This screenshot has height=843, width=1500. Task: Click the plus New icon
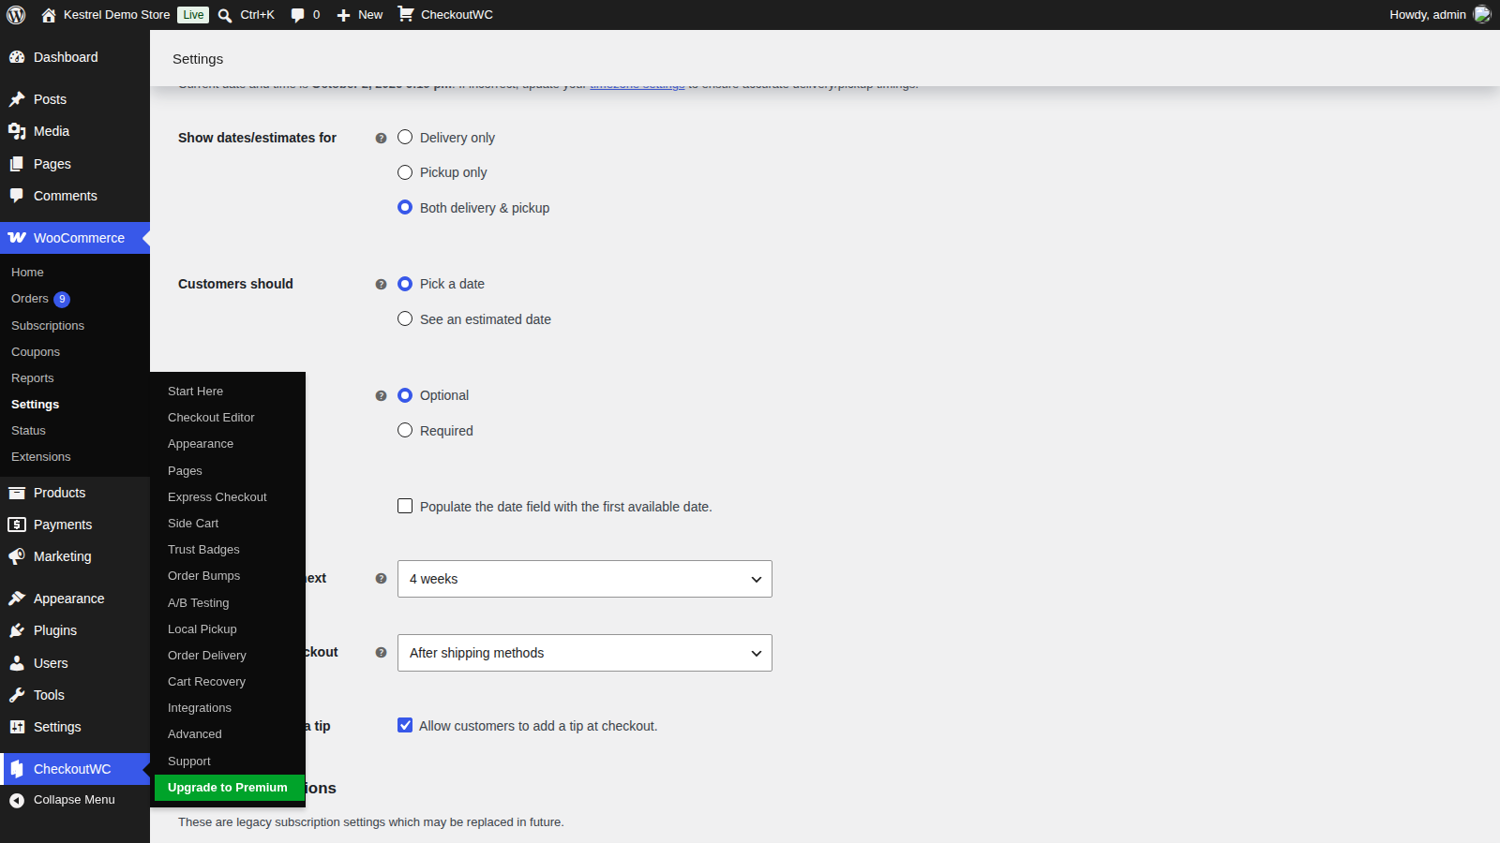(343, 15)
